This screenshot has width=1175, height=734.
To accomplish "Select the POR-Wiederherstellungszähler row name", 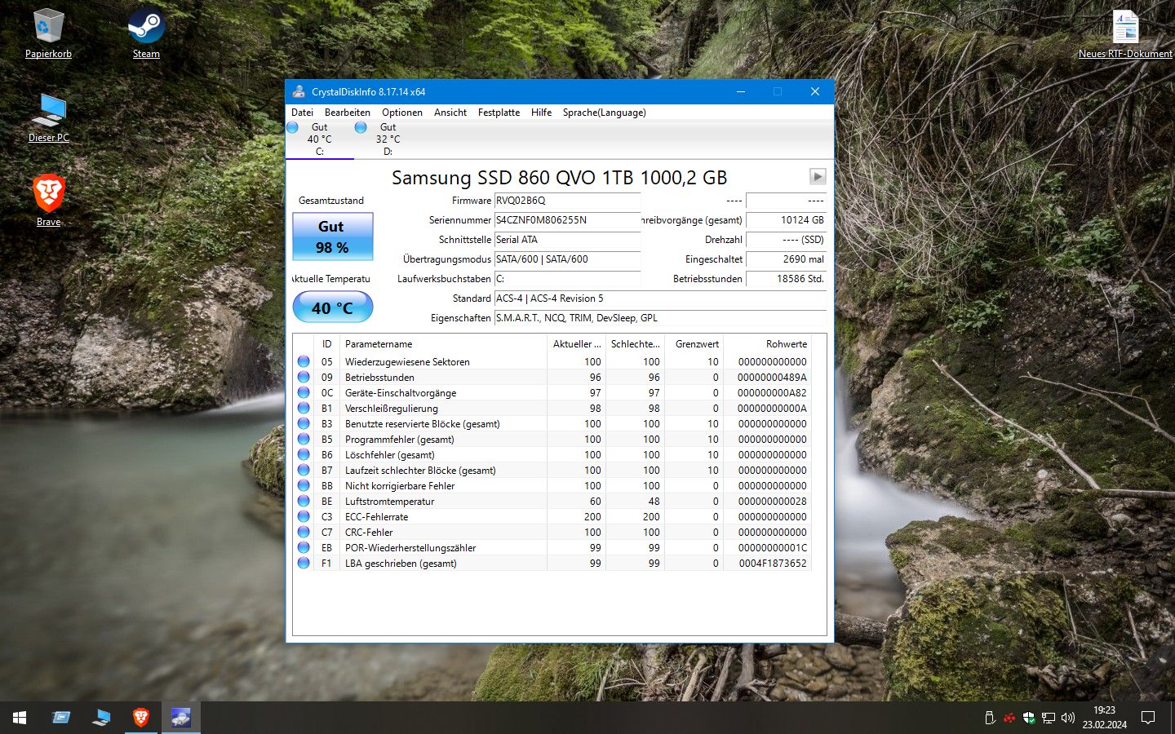I will click(x=410, y=548).
